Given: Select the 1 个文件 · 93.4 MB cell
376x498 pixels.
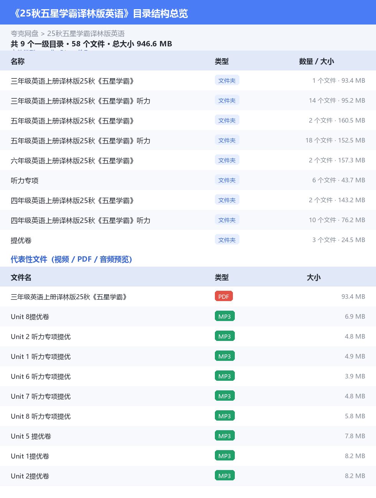Looking at the screenshot, I should click(x=338, y=80).
